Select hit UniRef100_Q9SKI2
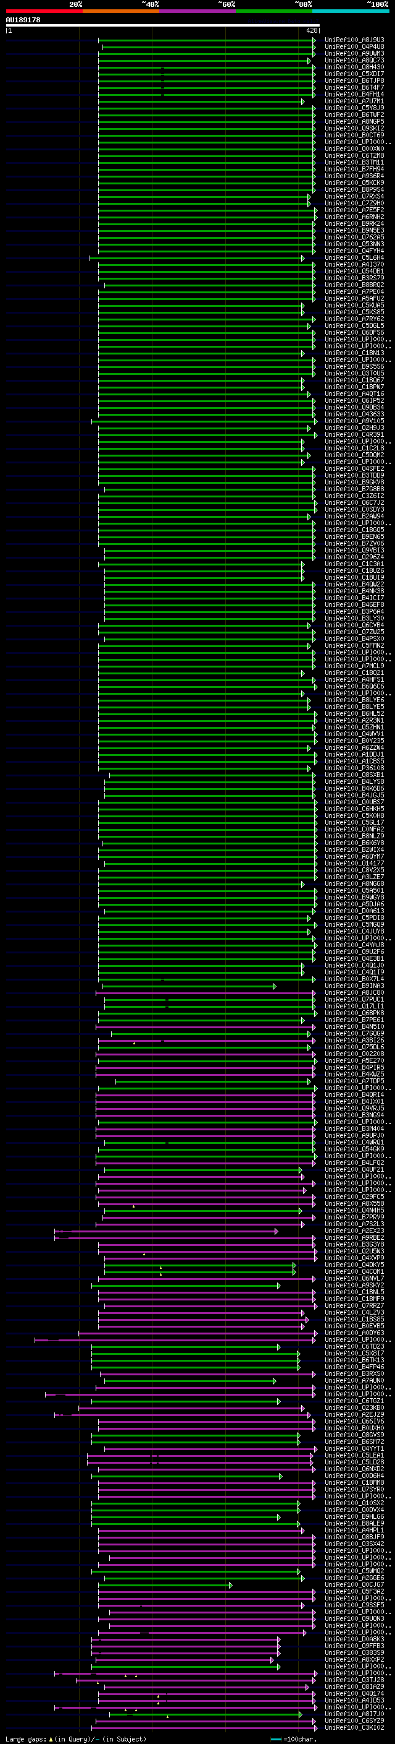This screenshot has height=1744, width=395. [x=354, y=129]
